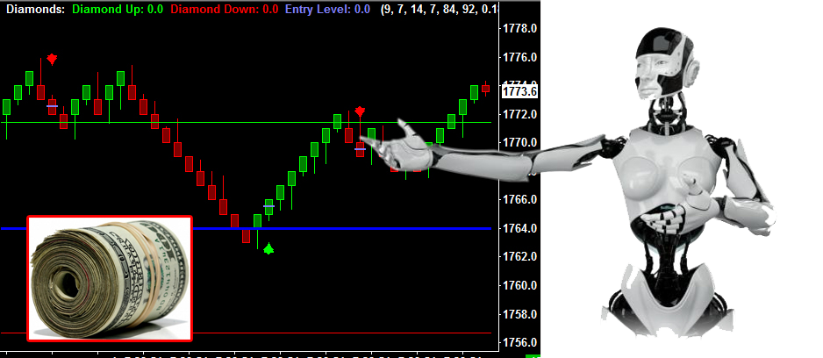Click the 1756.0 price axis label
Viewport: 823px width, 358px height.
[x=519, y=343]
